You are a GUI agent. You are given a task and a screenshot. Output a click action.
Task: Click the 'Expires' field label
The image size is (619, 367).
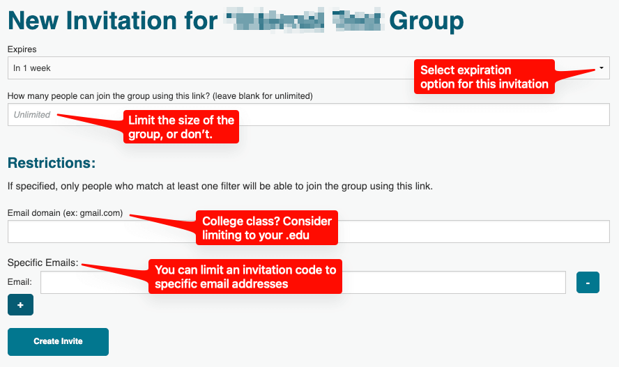tap(22, 49)
